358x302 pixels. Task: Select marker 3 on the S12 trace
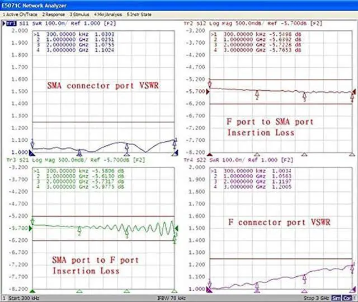tap(304, 96)
